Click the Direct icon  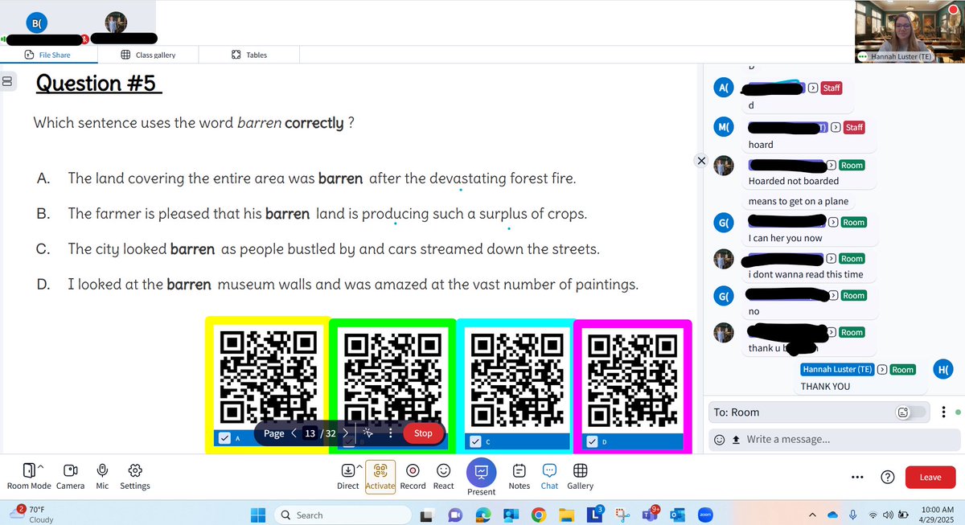click(x=347, y=470)
